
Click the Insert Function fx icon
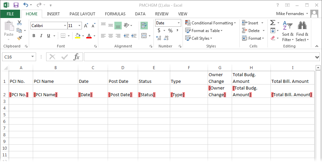pos(77,57)
